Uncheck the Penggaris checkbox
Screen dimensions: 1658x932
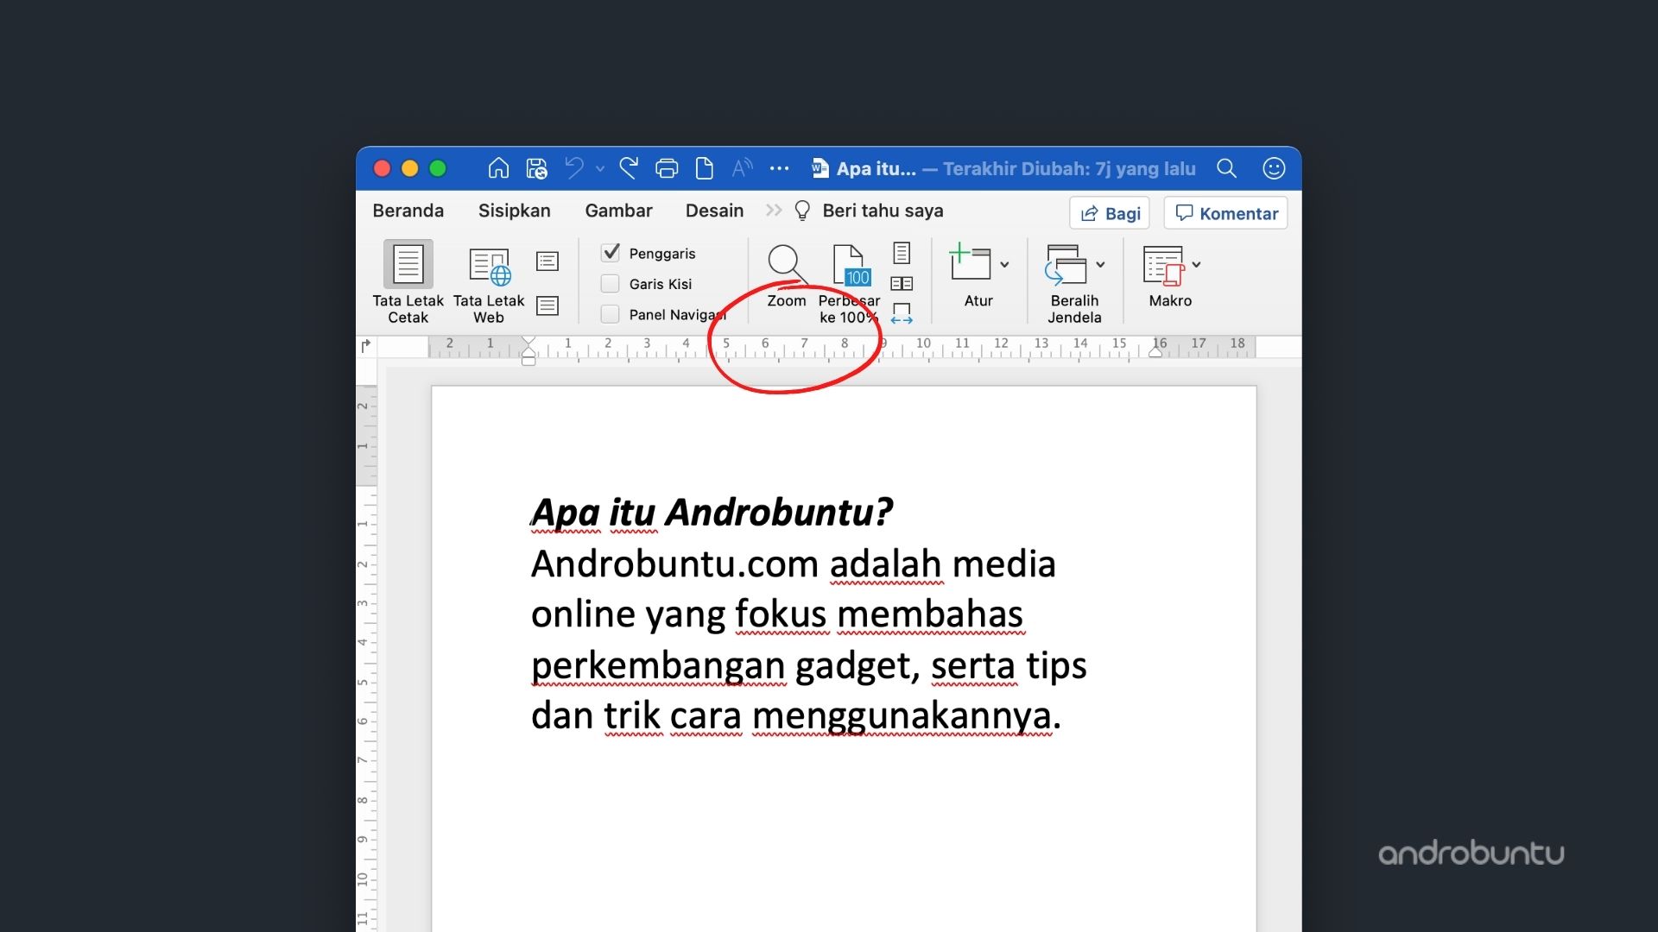click(612, 253)
